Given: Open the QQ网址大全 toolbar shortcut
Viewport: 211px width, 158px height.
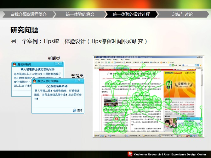Looking at the screenshot, I should 155,62.
